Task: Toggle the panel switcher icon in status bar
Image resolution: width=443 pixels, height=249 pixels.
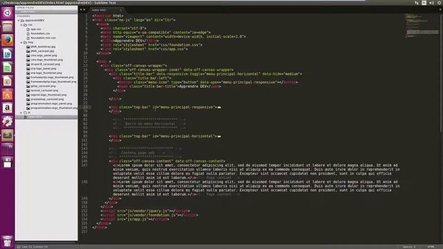Action: (19, 247)
